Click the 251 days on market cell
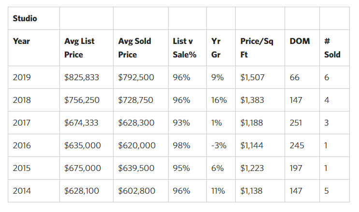Viewport: 359px width, 212px height. tap(296, 123)
